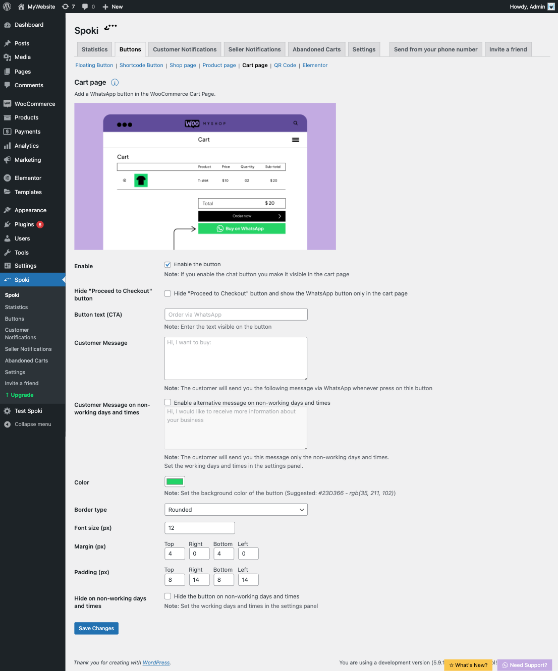Open the comments bubble icon in admin bar
The image size is (558, 671).
tap(85, 7)
